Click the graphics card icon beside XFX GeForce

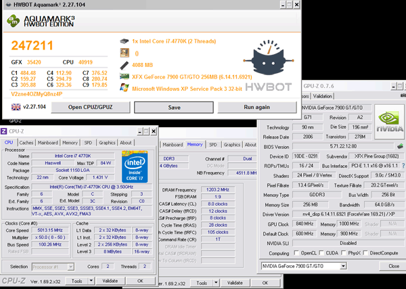coord(125,76)
